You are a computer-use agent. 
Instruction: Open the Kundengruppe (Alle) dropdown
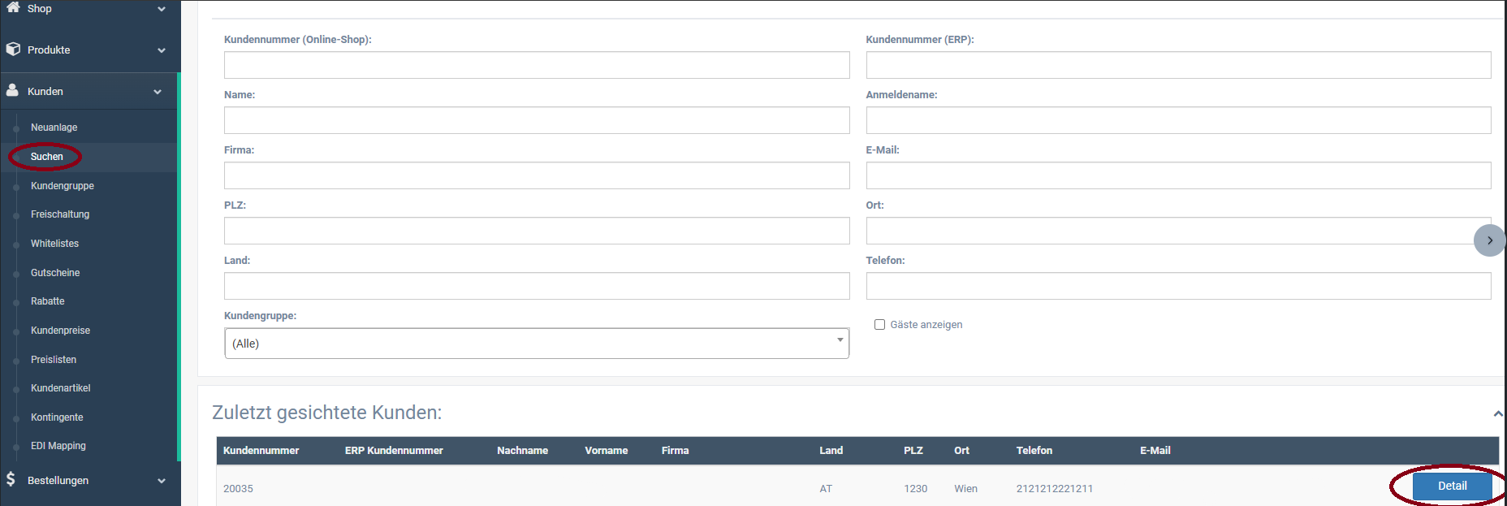pos(537,344)
